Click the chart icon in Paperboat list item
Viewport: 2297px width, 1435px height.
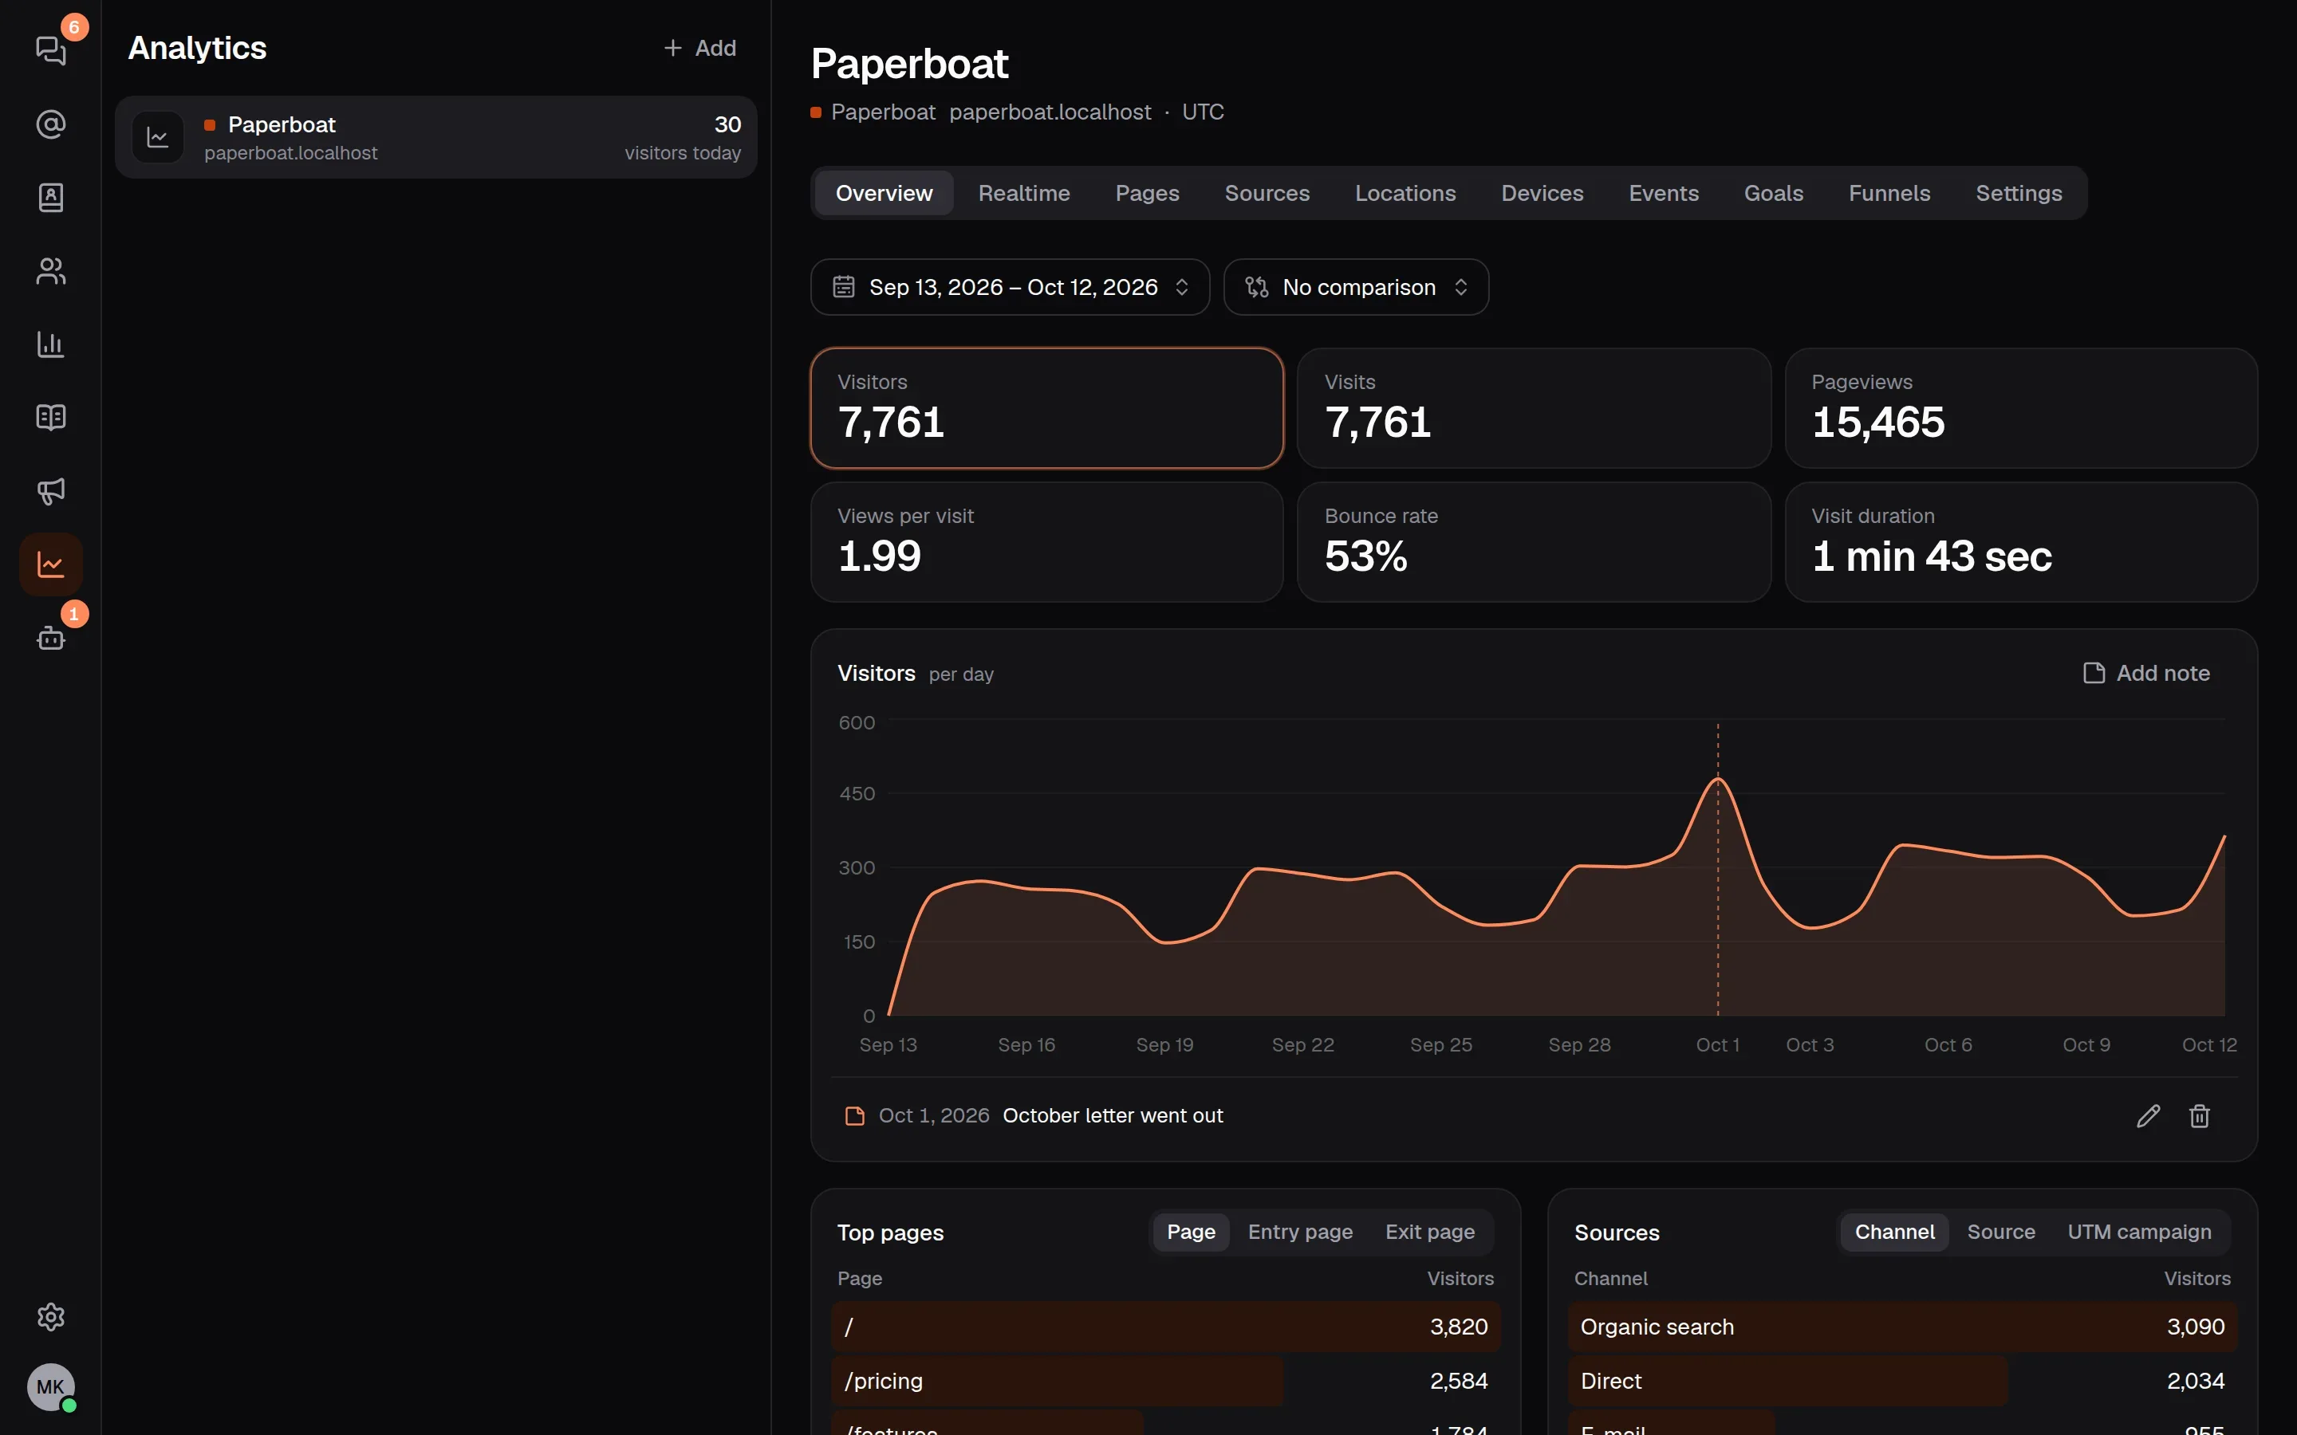click(158, 138)
